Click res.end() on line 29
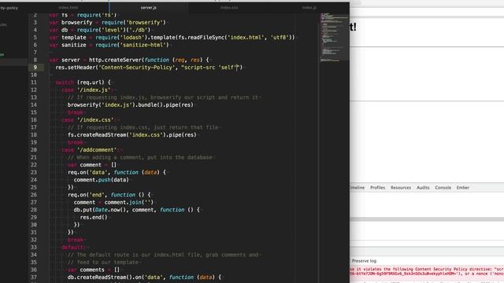Image resolution: width=504 pixels, height=283 pixels. point(94,217)
